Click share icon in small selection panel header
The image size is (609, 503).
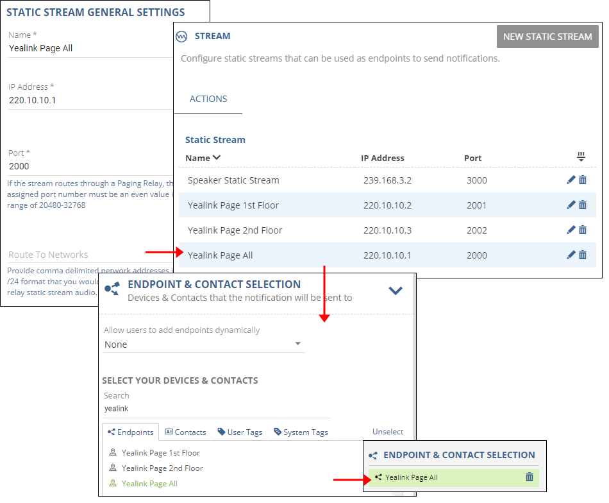(x=373, y=455)
